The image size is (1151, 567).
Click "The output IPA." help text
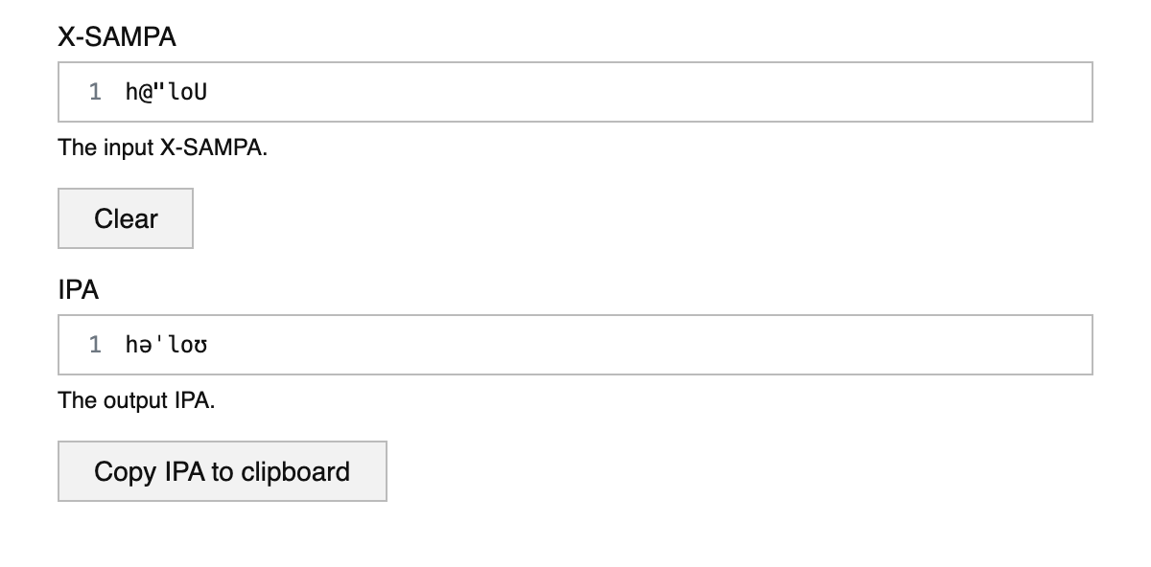136,400
